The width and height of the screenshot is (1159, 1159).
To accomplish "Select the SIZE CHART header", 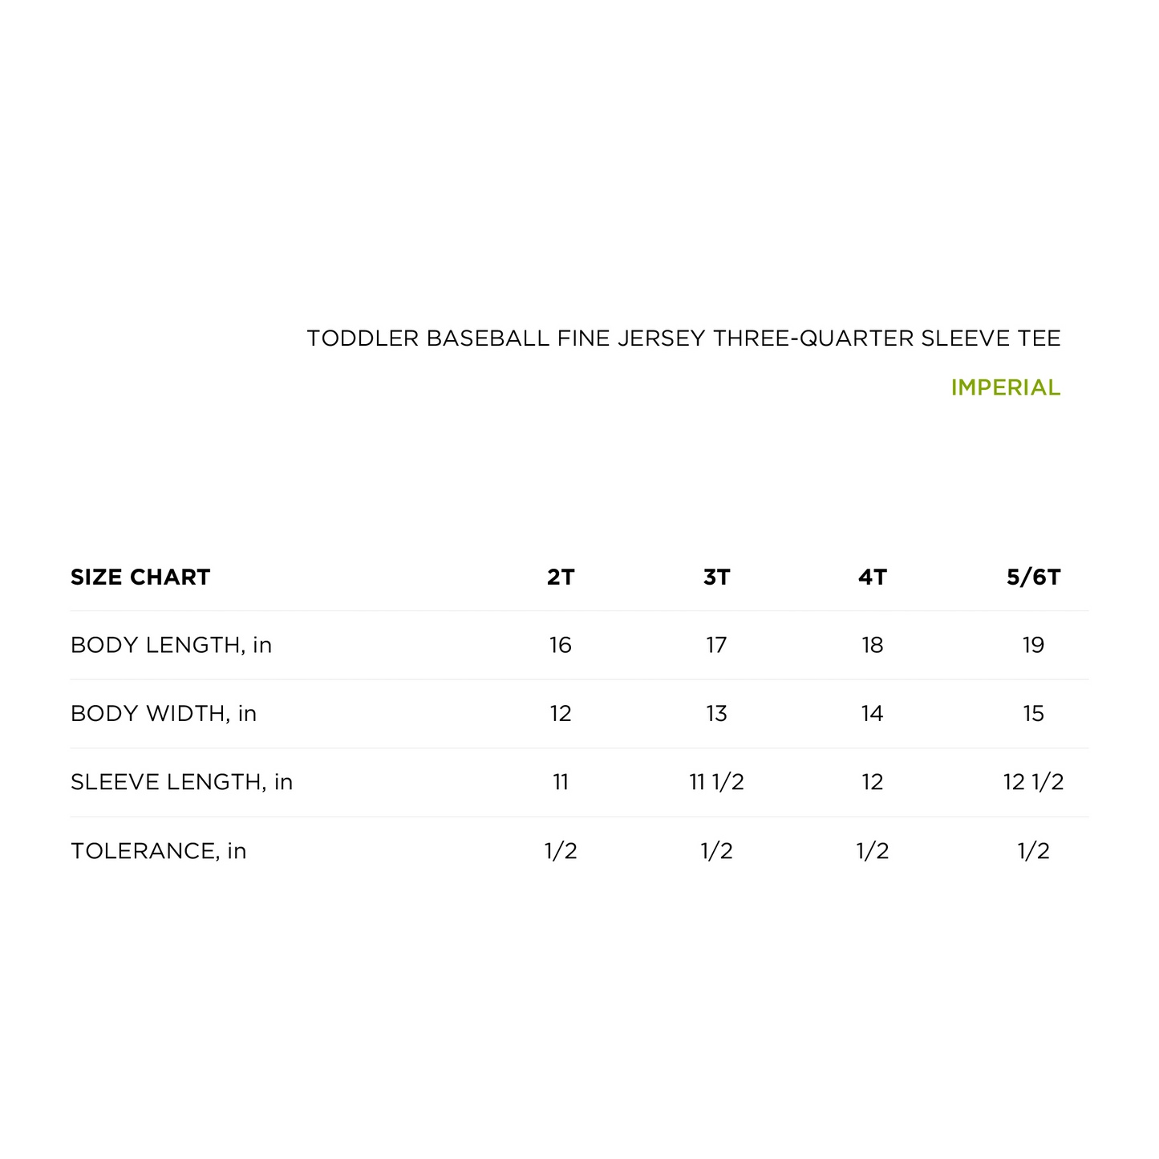I will coord(140,577).
